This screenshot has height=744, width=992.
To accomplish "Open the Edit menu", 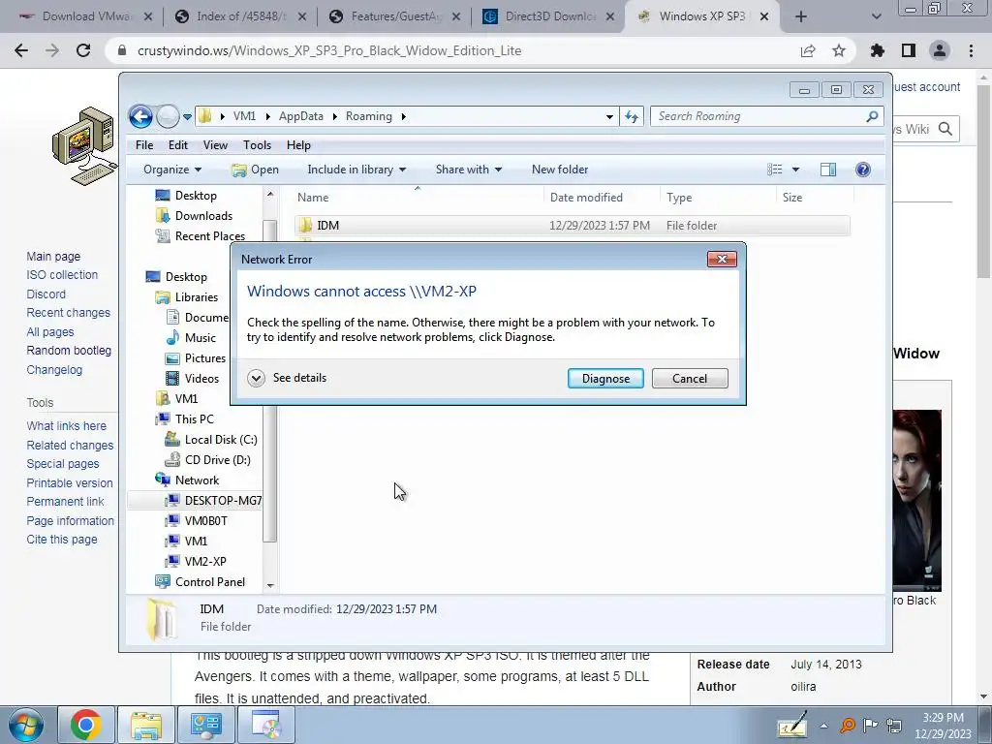I will pos(178,145).
